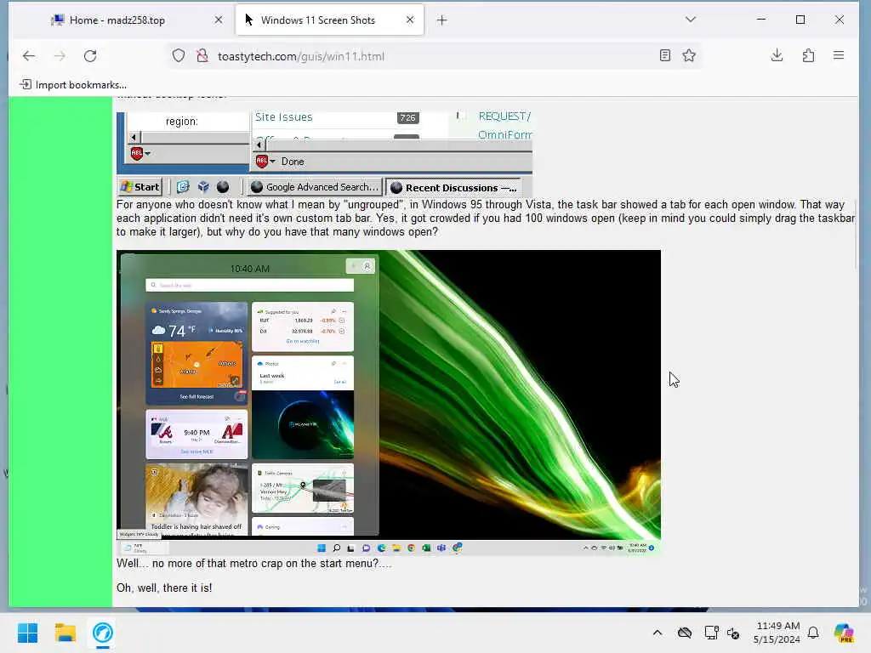Click text "Oh, well, there it is!"
The height and width of the screenshot is (653, 871).
click(164, 588)
